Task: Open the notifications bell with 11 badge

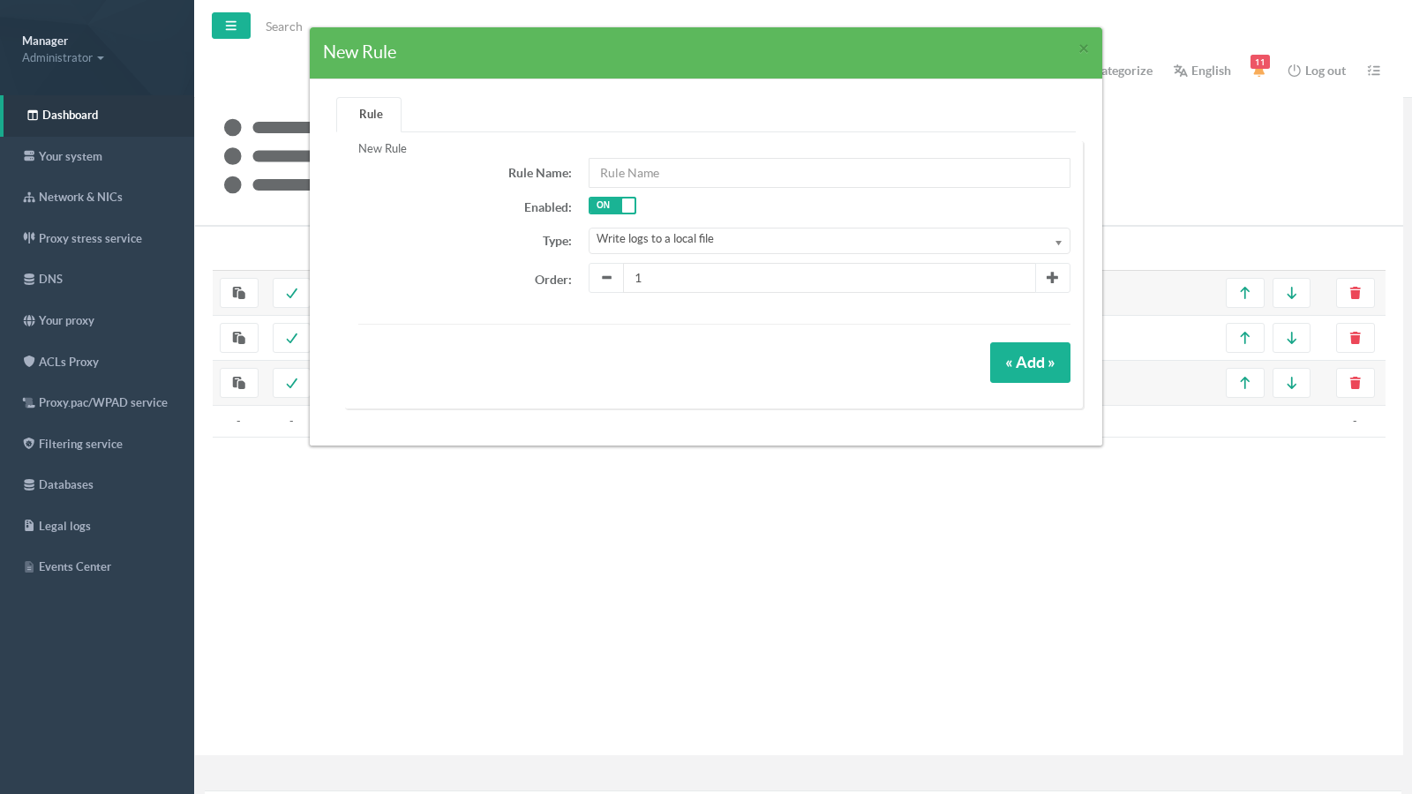Action: 1259,67
